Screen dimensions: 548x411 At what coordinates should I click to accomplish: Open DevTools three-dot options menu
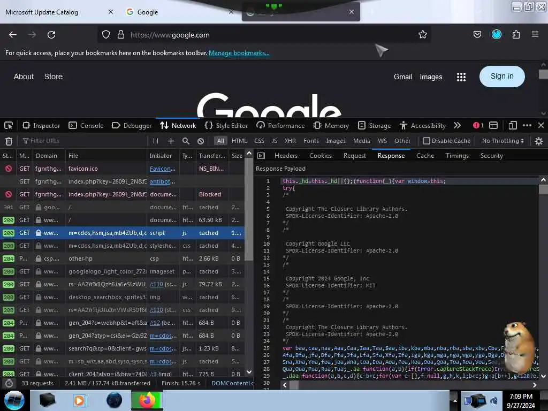527,125
